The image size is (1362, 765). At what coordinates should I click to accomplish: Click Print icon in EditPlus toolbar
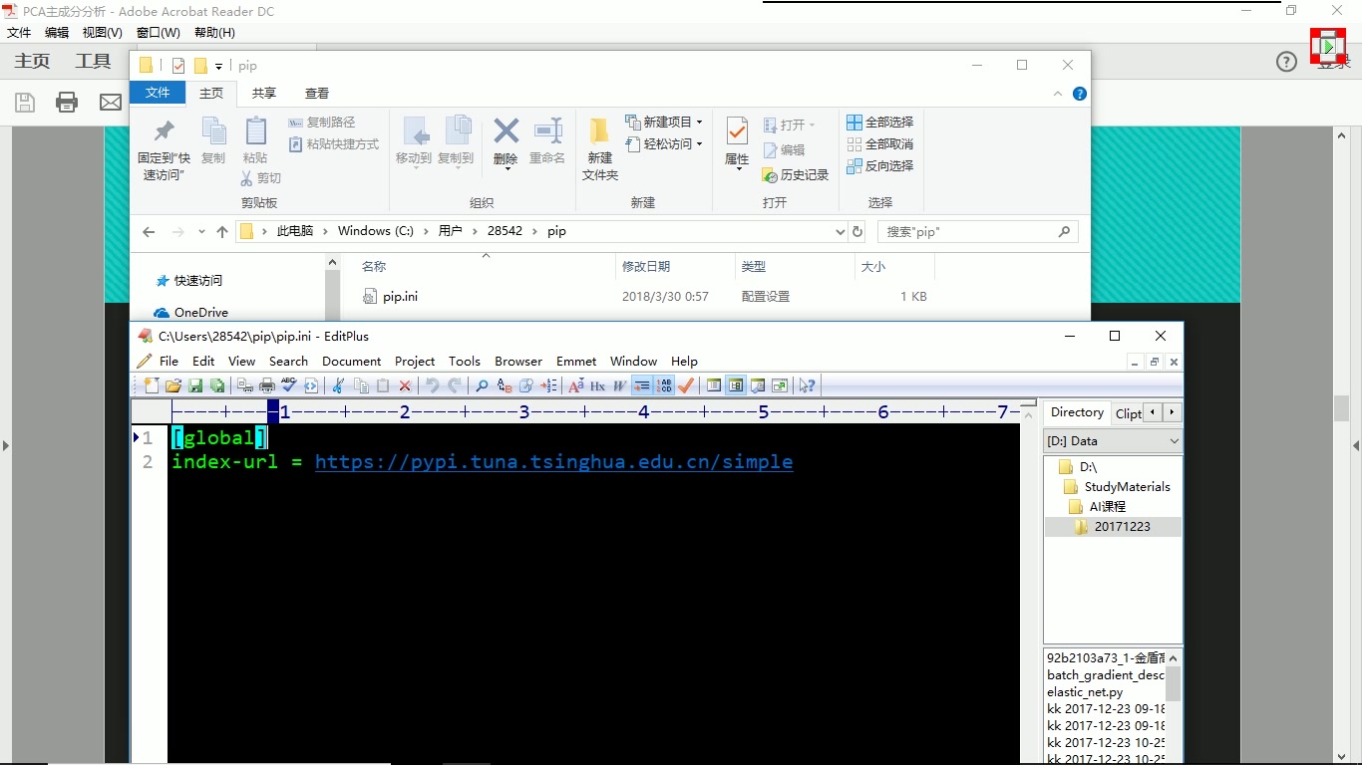point(267,385)
